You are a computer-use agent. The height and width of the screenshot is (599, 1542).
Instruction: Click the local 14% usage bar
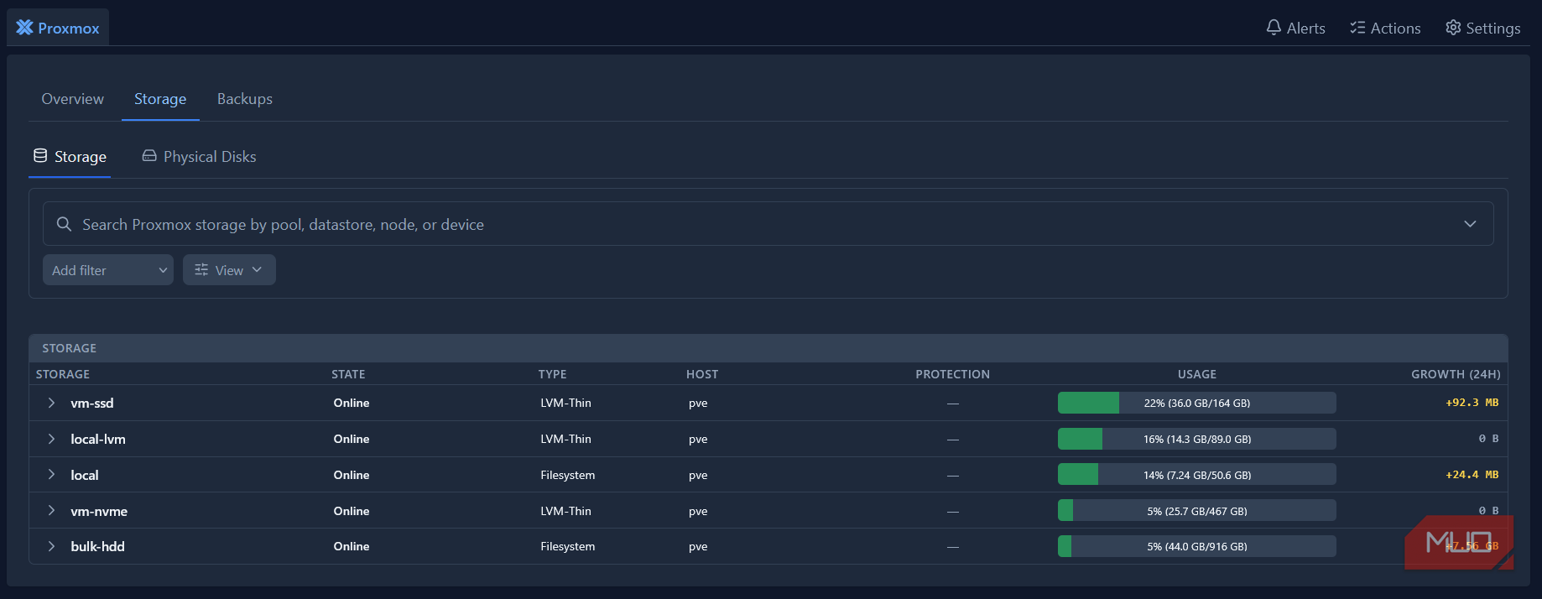1197,475
